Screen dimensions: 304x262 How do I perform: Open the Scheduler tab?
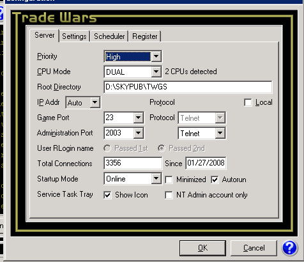[x=109, y=36]
